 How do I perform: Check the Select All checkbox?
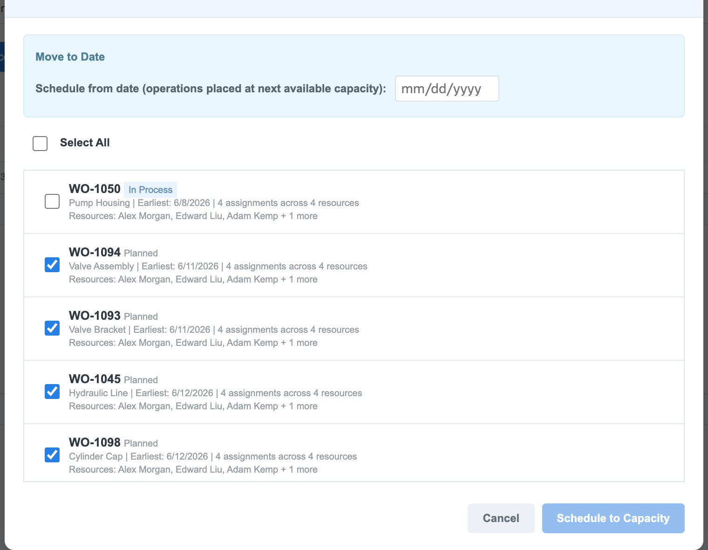(x=40, y=144)
